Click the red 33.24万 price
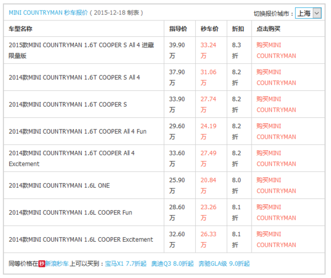The image size is (331, 278). click(x=209, y=50)
